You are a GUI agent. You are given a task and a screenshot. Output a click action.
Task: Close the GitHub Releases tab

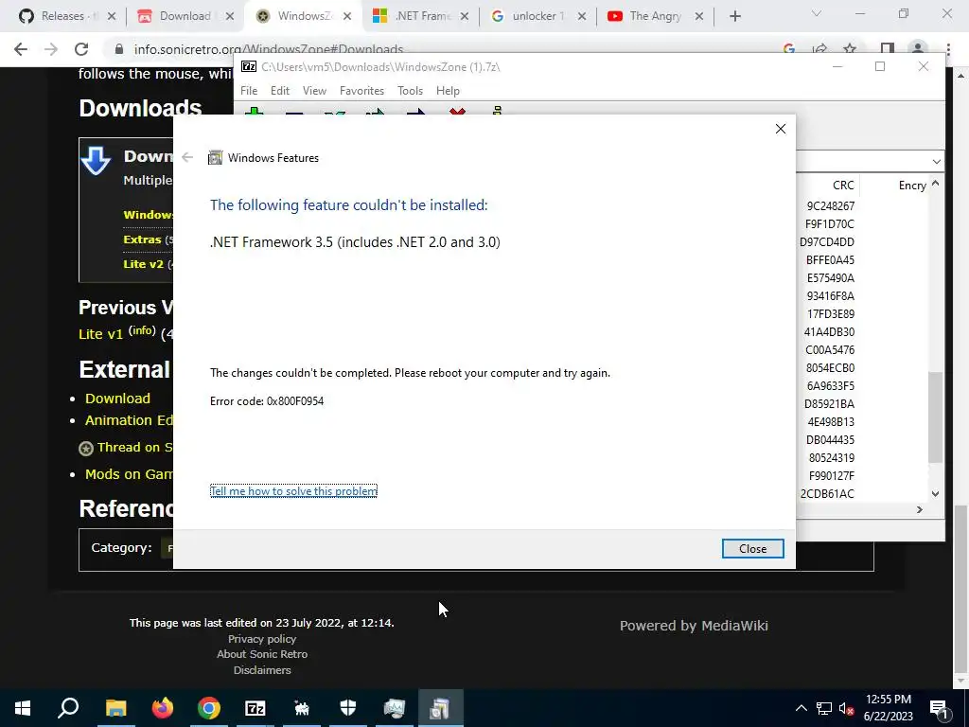point(112,16)
